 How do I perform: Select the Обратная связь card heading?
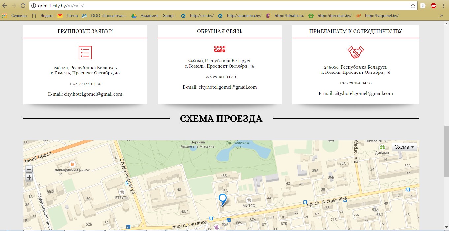(x=220, y=31)
